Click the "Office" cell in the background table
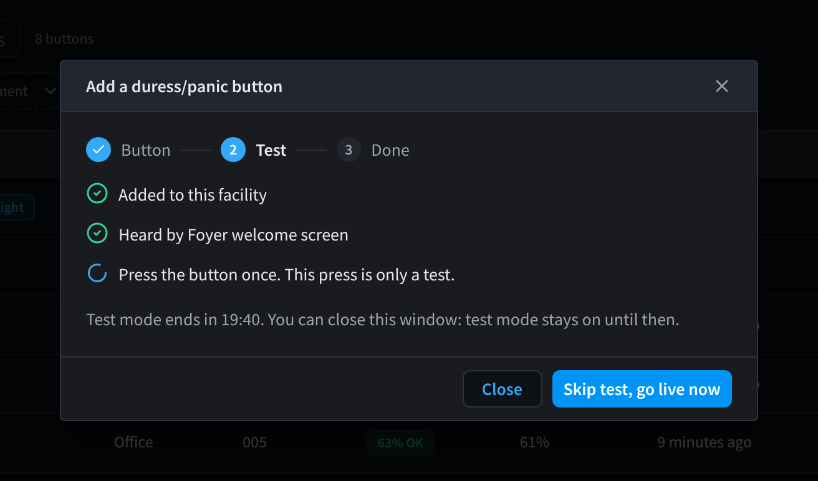The height and width of the screenshot is (481, 818). click(133, 442)
